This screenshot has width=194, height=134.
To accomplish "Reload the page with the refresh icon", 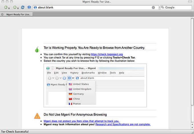I will click(x=23, y=7).
